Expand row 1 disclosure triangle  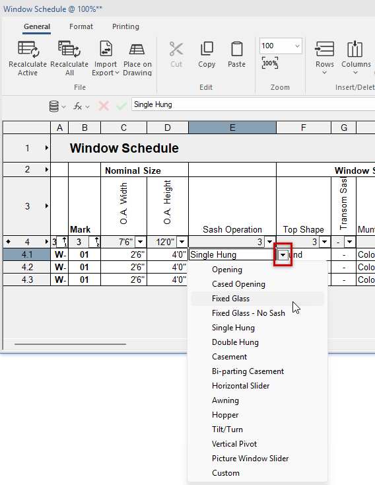pos(46,148)
